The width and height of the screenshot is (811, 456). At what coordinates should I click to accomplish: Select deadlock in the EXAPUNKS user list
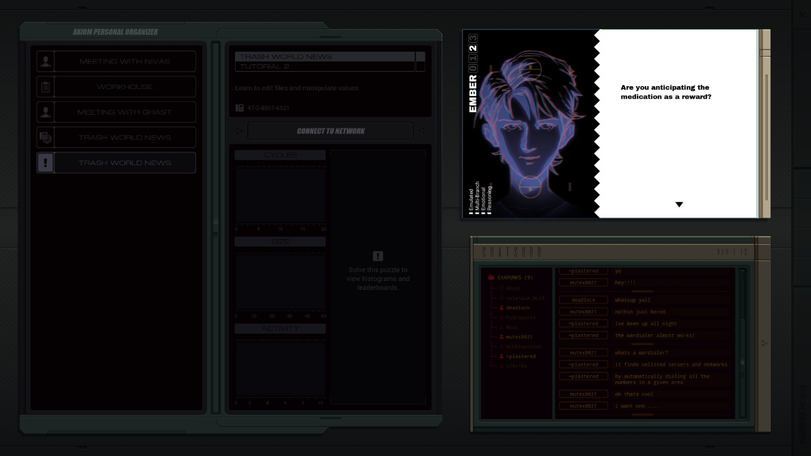[x=518, y=308]
